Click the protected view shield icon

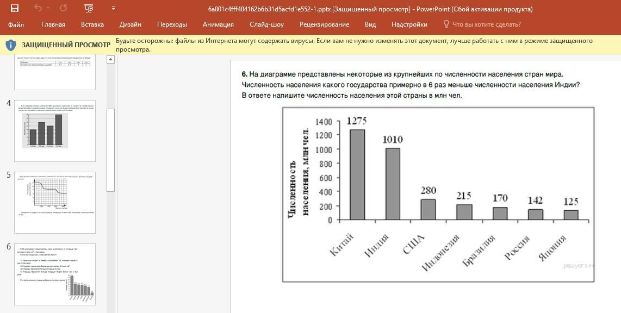[11, 45]
